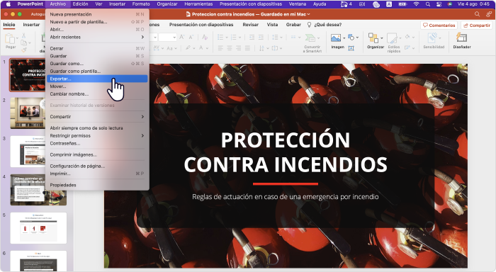The height and width of the screenshot is (272, 496).
Task: Open the Presentación con diapositivas ribbon tab
Action: [x=201, y=25]
